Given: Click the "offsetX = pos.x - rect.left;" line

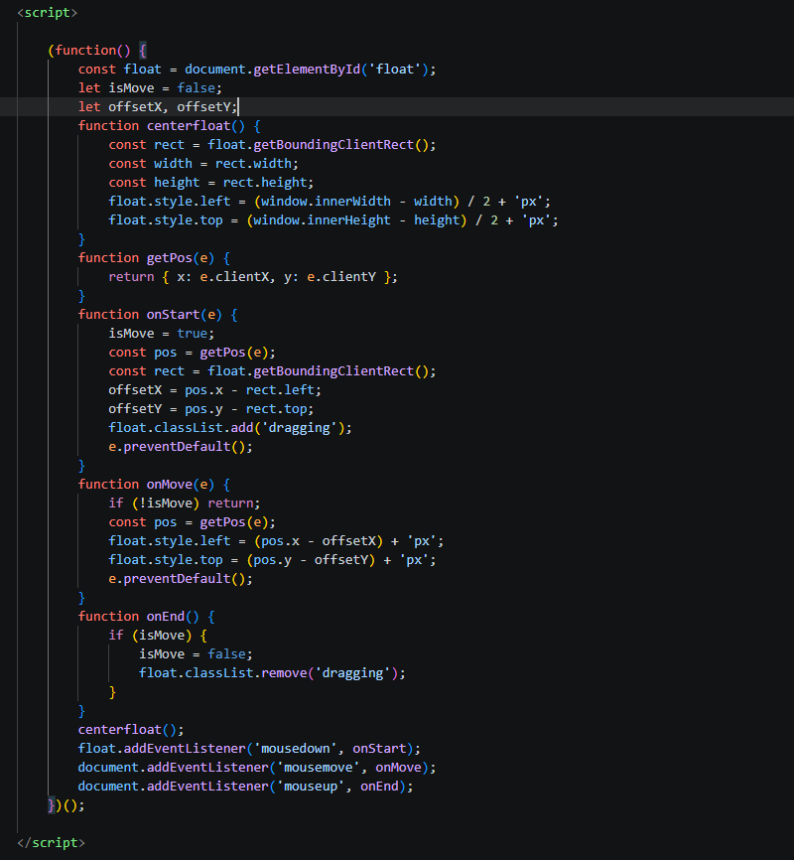Looking at the screenshot, I should pyautogui.click(x=215, y=390).
